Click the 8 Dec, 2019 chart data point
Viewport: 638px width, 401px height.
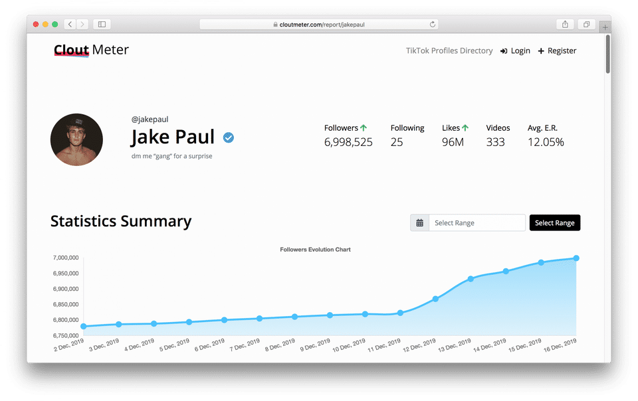pyautogui.click(x=294, y=317)
